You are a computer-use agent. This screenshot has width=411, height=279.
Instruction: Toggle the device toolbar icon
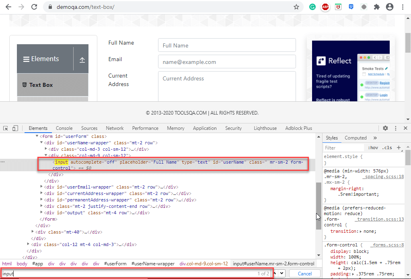15,127
